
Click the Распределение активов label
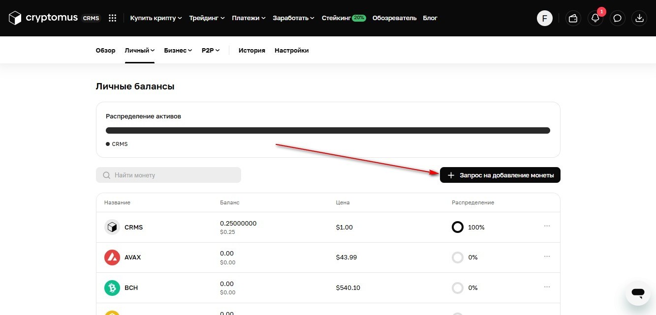[143, 116]
